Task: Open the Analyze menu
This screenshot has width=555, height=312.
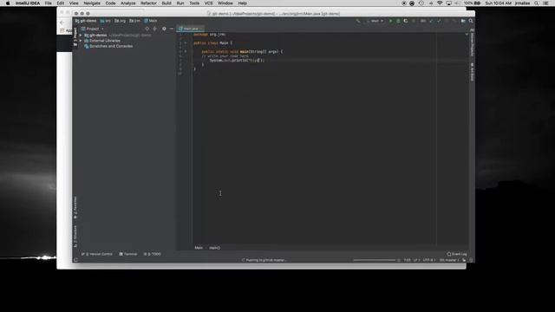Action: click(x=127, y=3)
